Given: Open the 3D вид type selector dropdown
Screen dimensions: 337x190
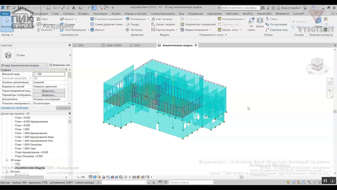Looking at the screenshot, I should [70, 55].
